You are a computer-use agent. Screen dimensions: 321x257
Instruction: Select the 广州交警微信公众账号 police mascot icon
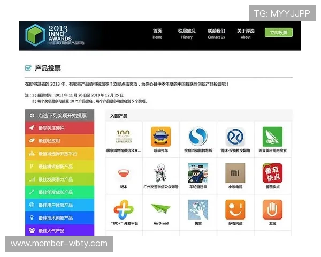[161, 172]
